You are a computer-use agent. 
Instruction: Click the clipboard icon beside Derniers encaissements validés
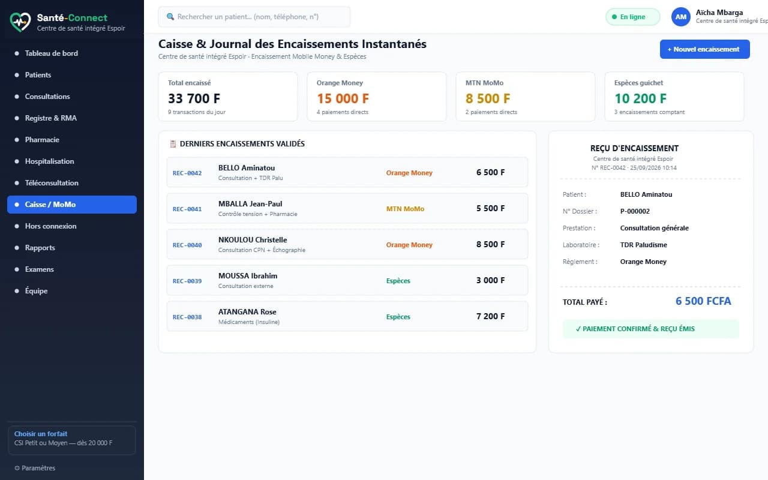point(173,144)
